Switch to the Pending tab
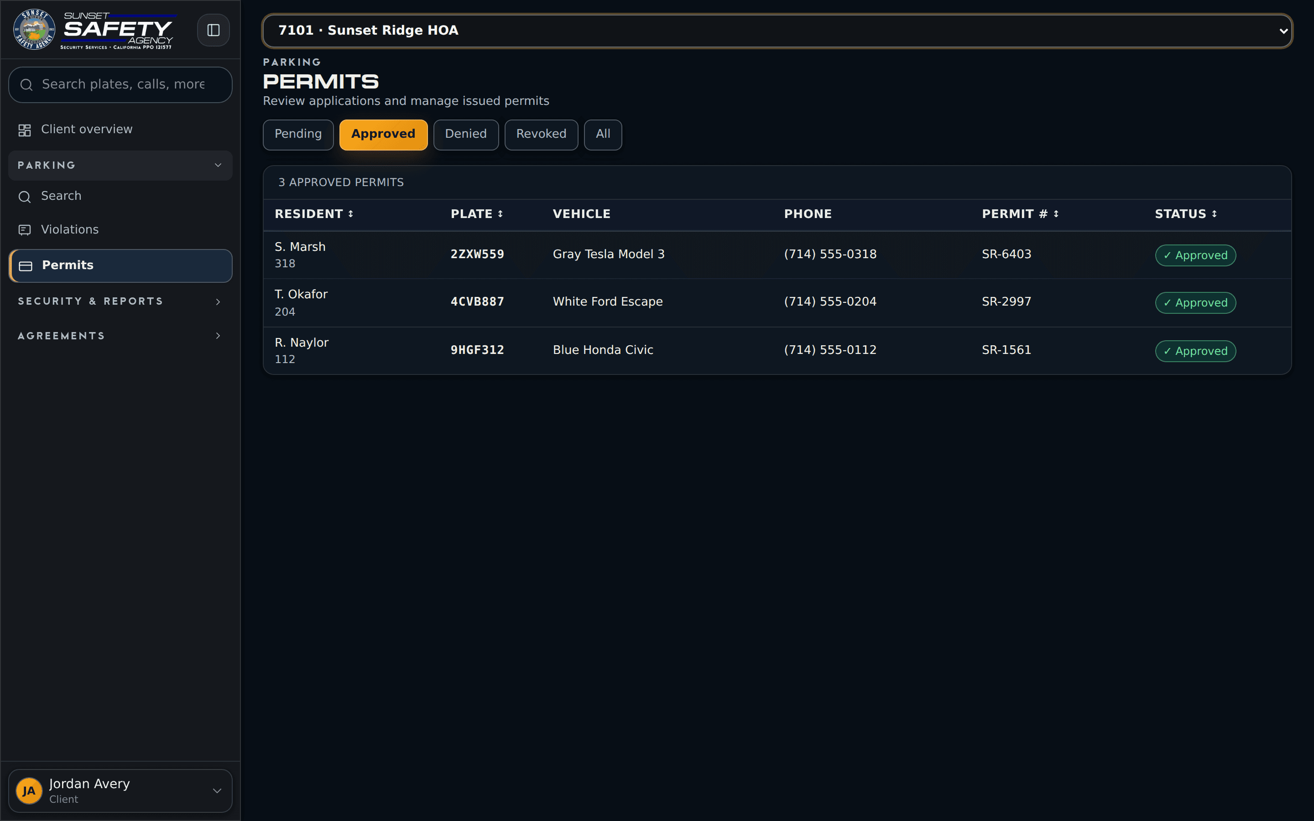Image resolution: width=1314 pixels, height=821 pixels. click(298, 135)
